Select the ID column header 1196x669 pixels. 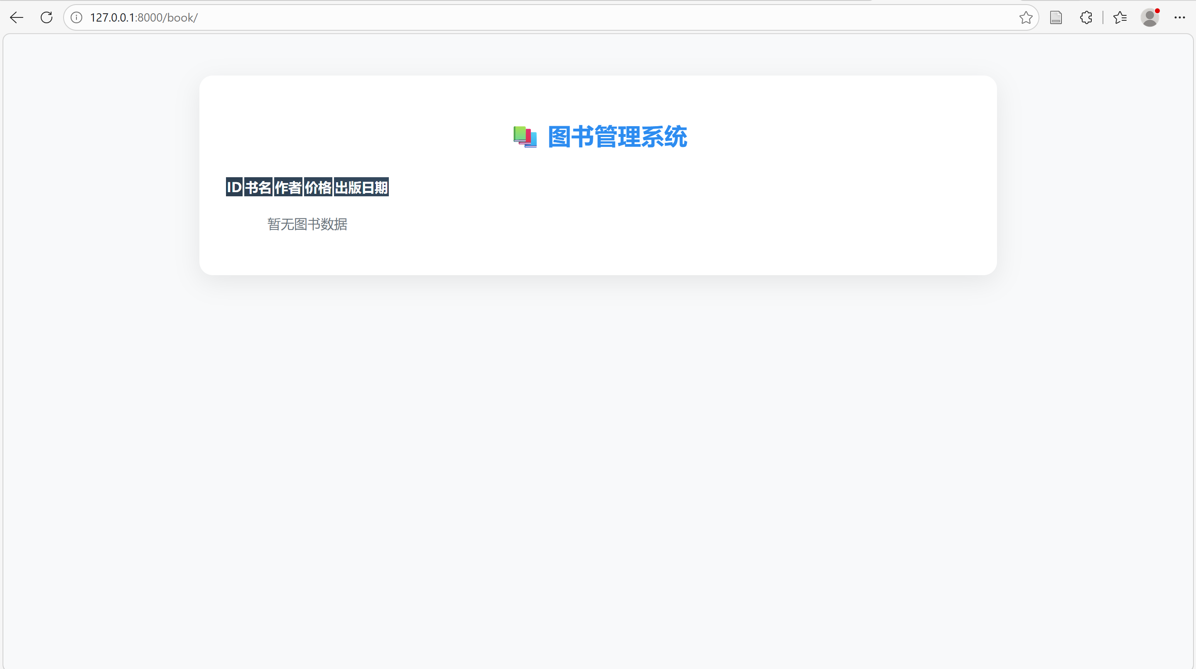[x=234, y=188]
